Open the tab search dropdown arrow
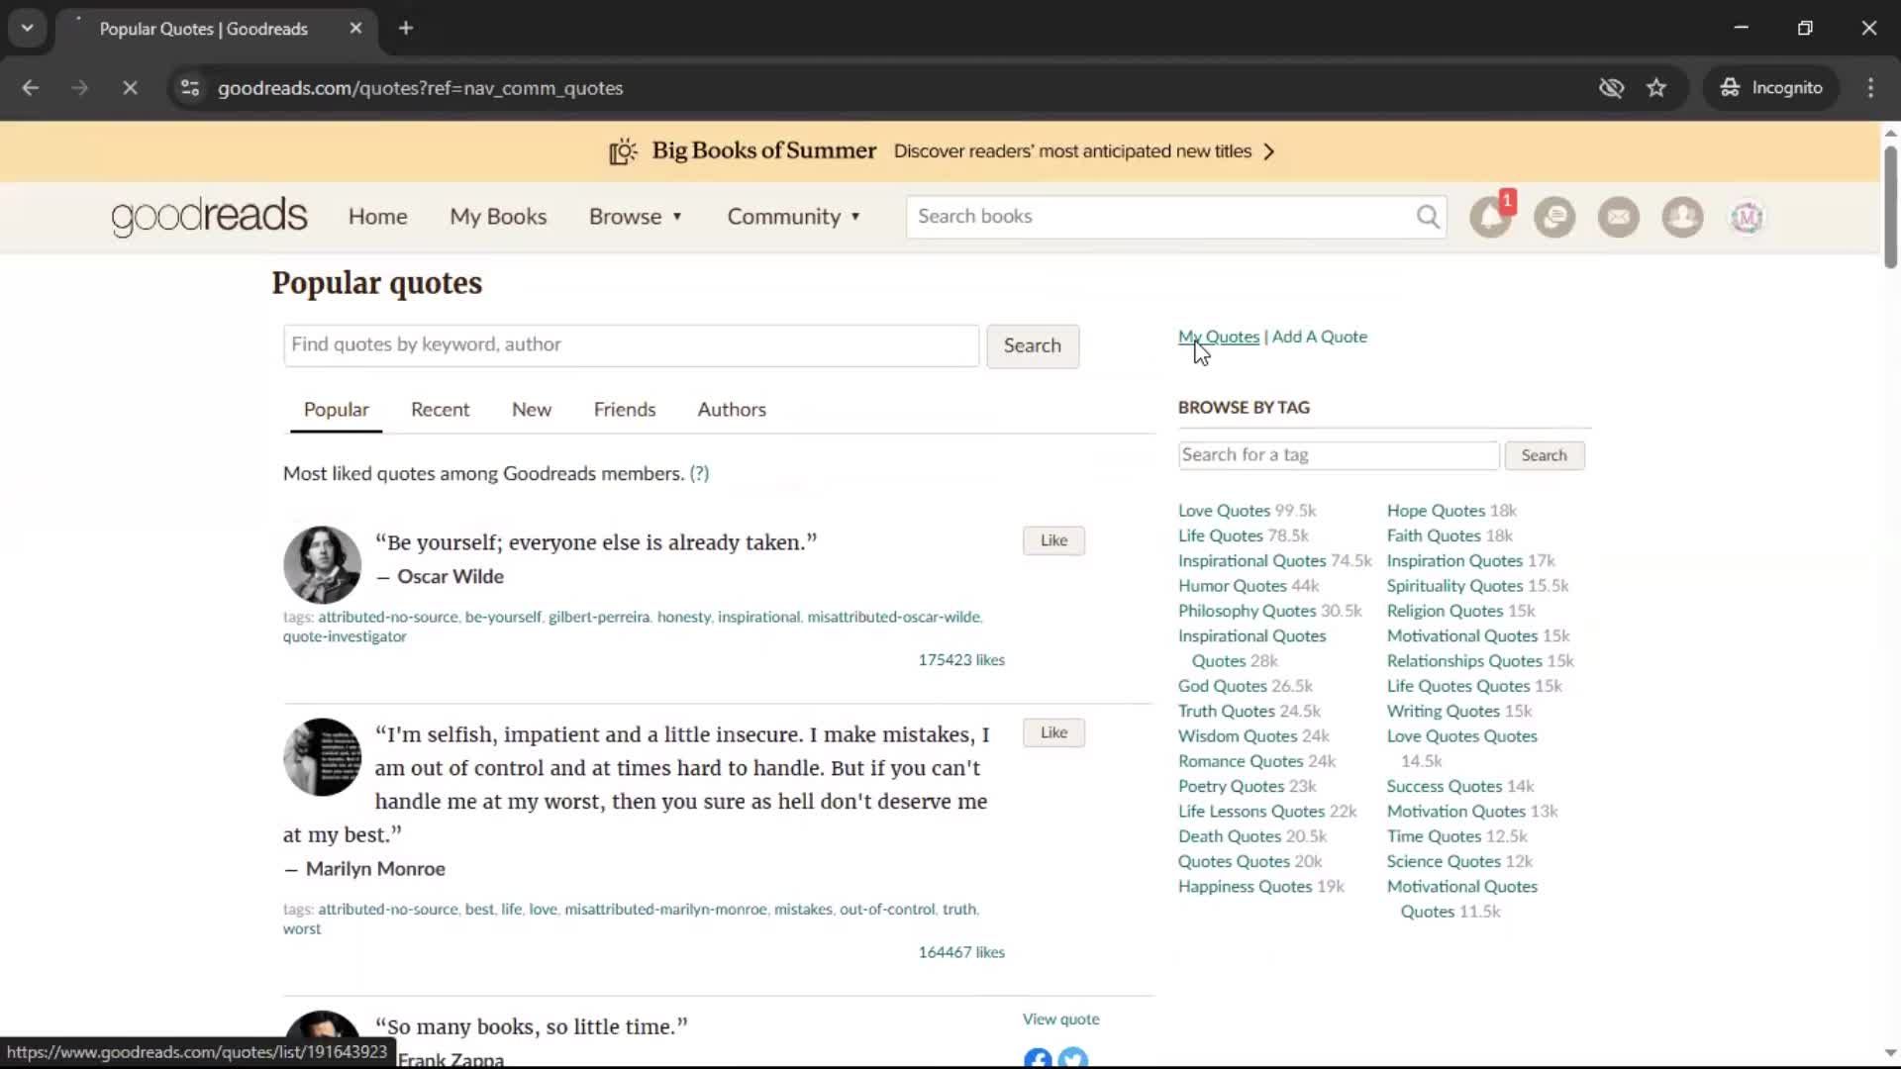The width and height of the screenshot is (1901, 1069). click(x=28, y=29)
